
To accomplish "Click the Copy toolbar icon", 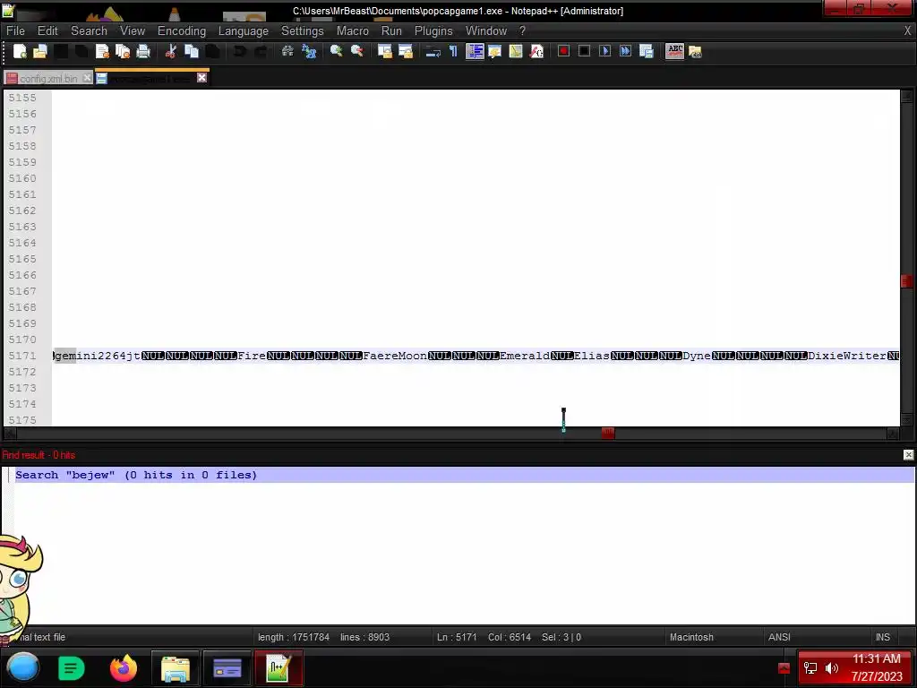I will coord(192,51).
